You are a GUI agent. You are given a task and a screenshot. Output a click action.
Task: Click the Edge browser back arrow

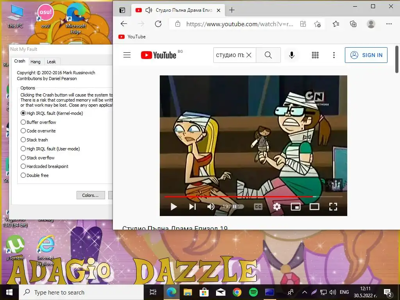point(124,24)
